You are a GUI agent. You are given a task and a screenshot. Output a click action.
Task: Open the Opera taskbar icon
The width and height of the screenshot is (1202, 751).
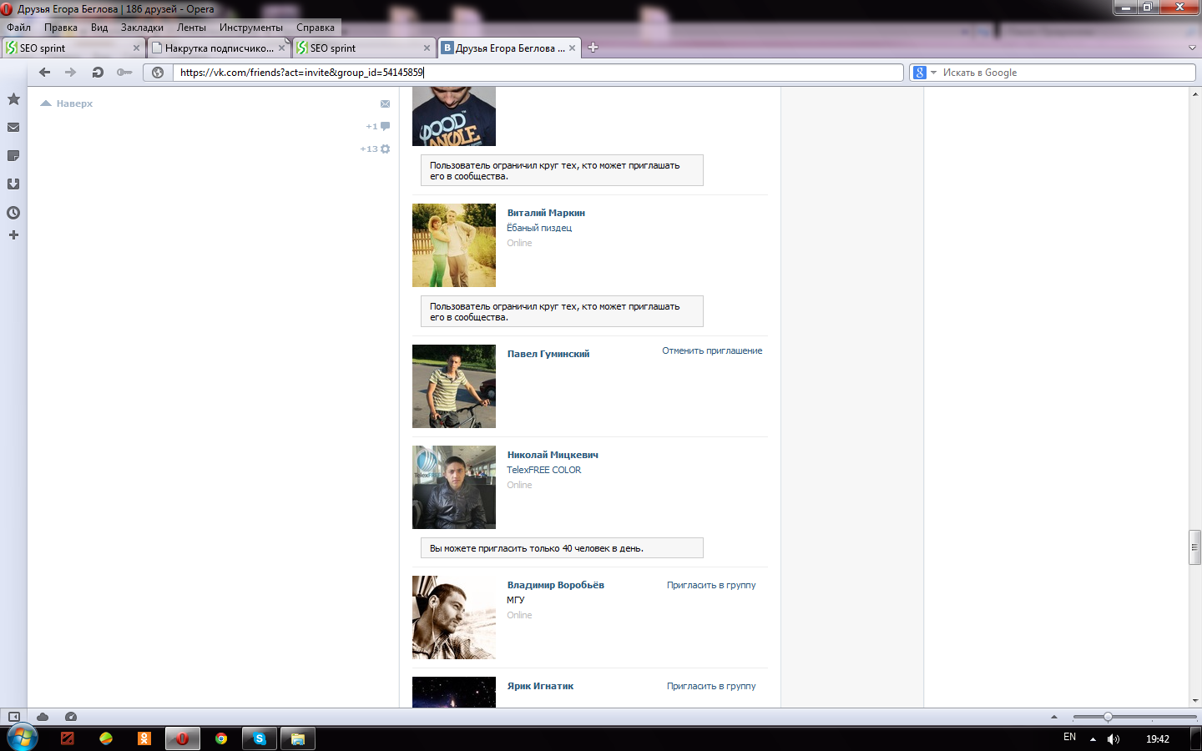[182, 738]
